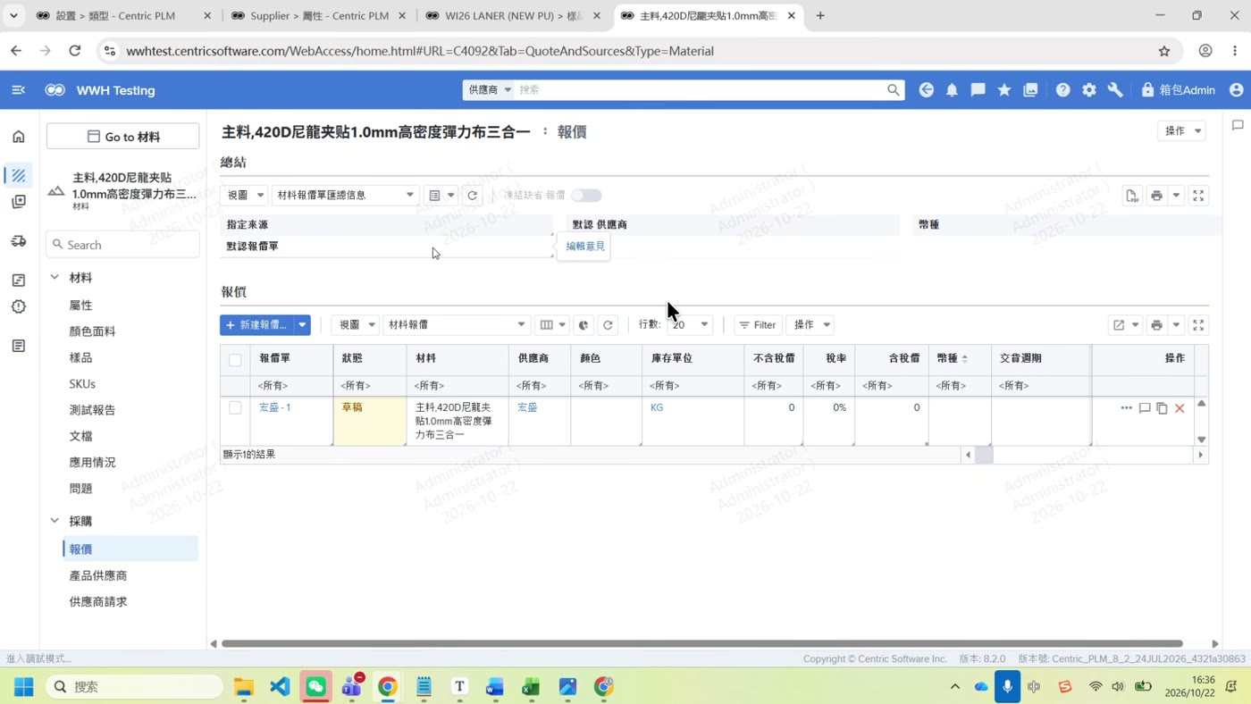Toggle the 凍結缺省報價 switch
Screen dimensions: 1251x704
(x=586, y=196)
